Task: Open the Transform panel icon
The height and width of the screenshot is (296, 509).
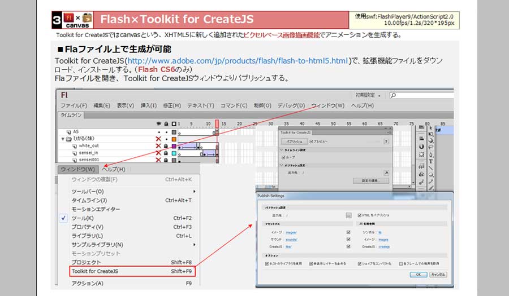Action: click(x=421, y=154)
